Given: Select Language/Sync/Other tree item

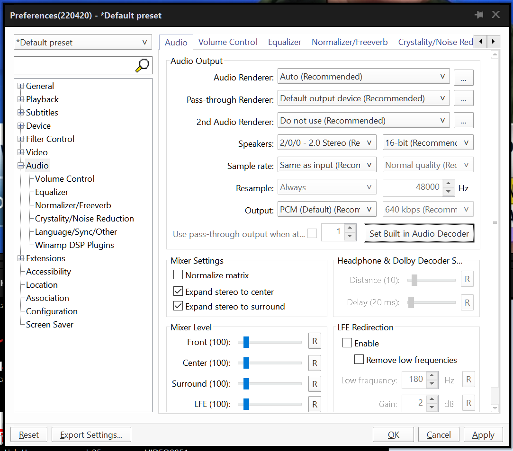Looking at the screenshot, I should (x=76, y=232).
